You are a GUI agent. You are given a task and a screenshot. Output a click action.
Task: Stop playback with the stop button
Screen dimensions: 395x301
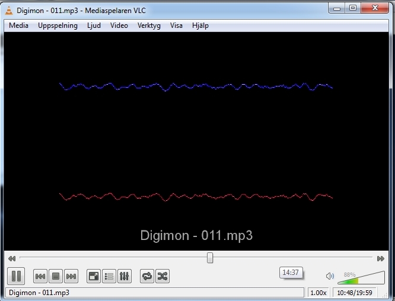(56, 276)
